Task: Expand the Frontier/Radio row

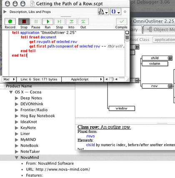Action: point(17,110)
